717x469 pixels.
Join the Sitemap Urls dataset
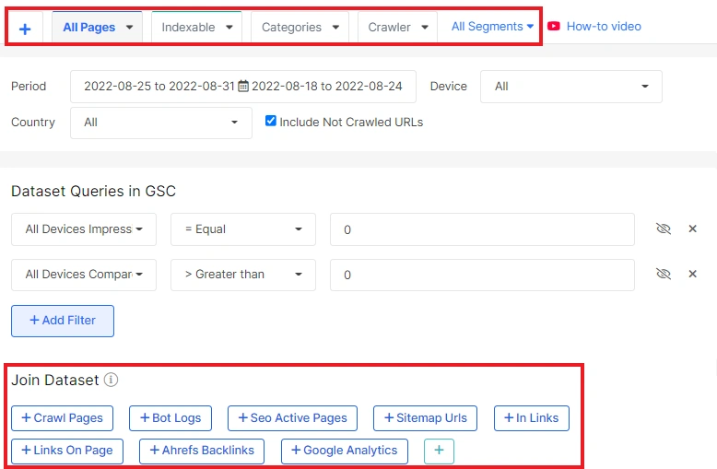point(425,418)
